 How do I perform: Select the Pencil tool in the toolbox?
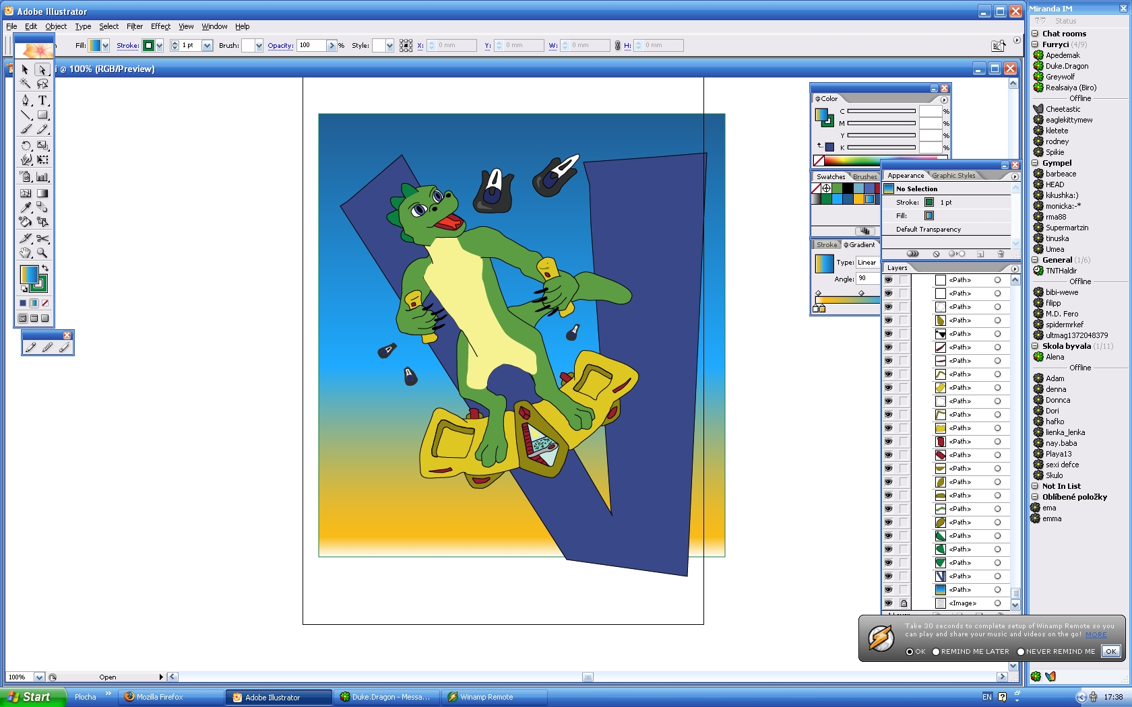click(x=42, y=129)
